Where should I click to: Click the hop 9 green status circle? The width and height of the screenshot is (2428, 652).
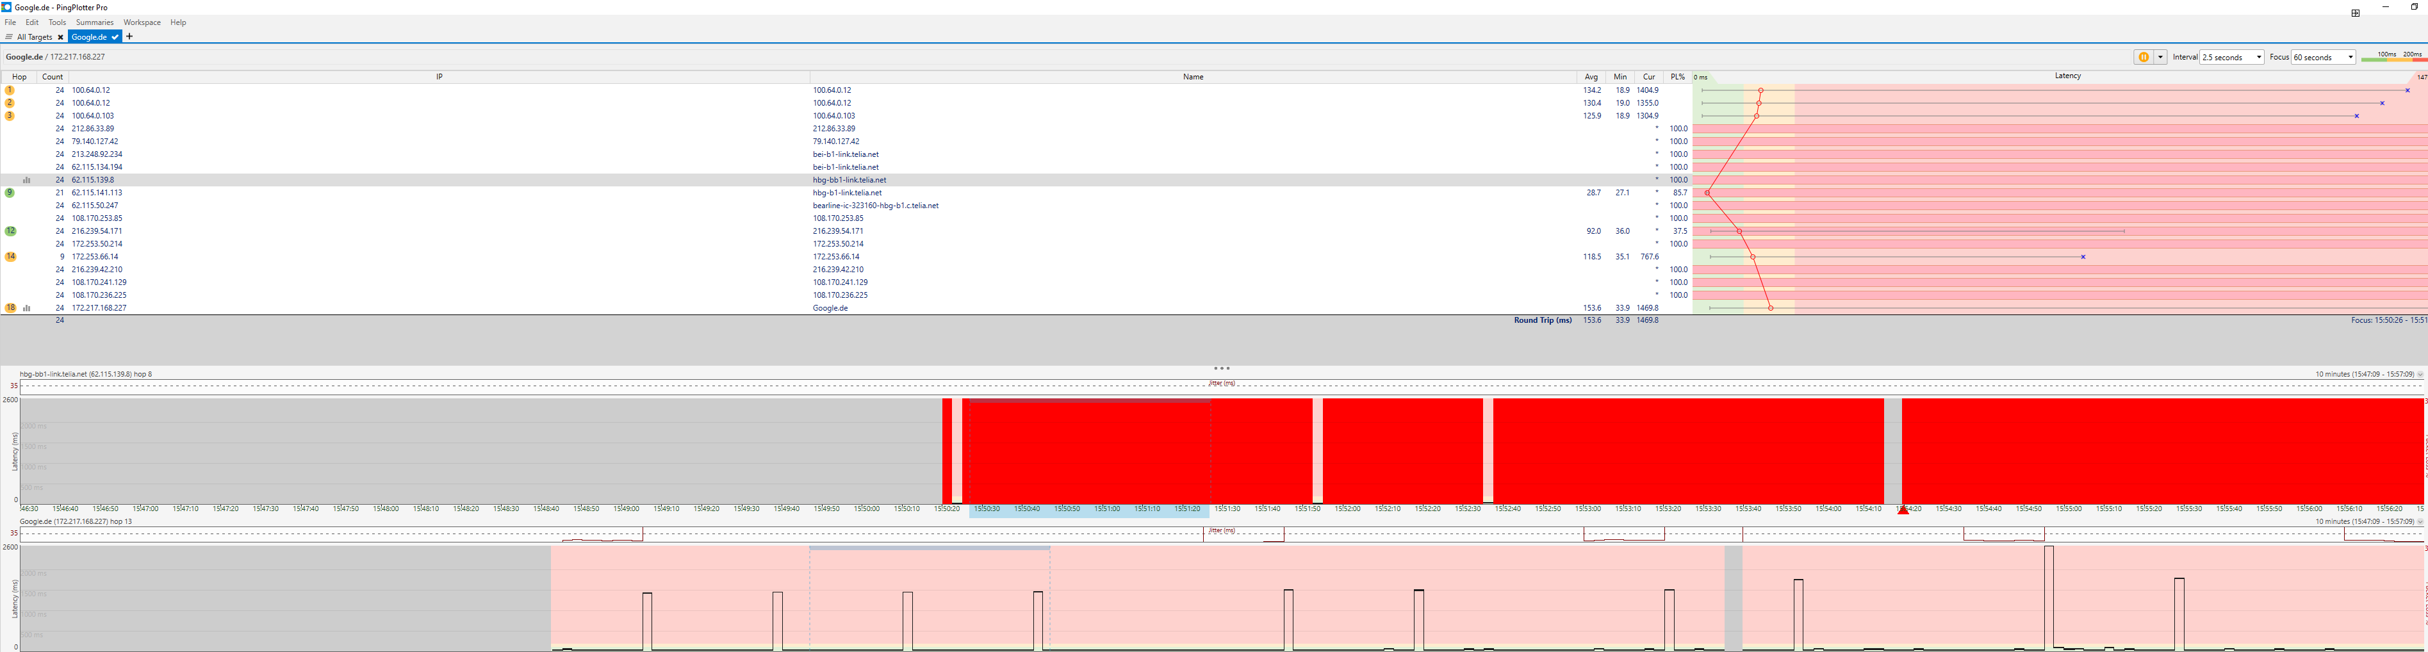tap(10, 192)
